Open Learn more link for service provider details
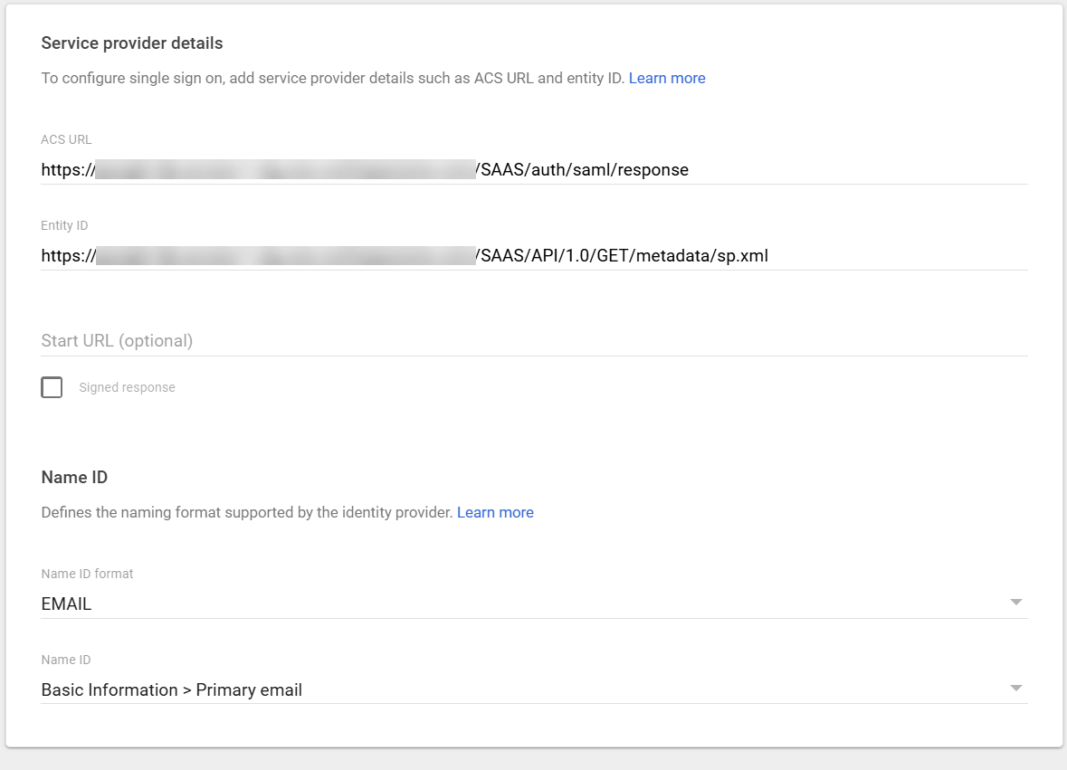The width and height of the screenshot is (1067, 770). [667, 78]
